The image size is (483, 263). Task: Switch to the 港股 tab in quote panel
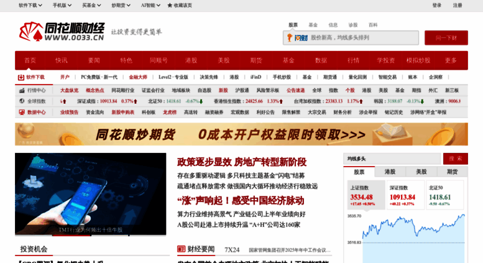(390, 172)
